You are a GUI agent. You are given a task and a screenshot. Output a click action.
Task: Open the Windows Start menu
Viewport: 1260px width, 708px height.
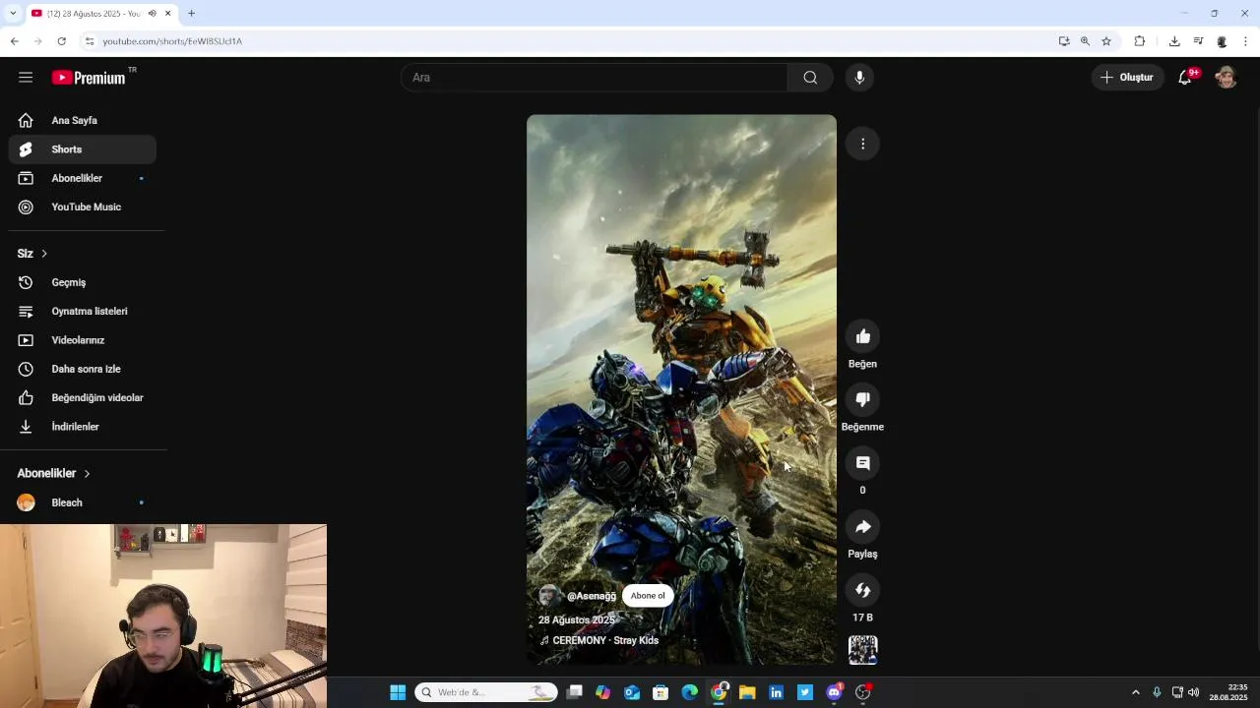398,692
